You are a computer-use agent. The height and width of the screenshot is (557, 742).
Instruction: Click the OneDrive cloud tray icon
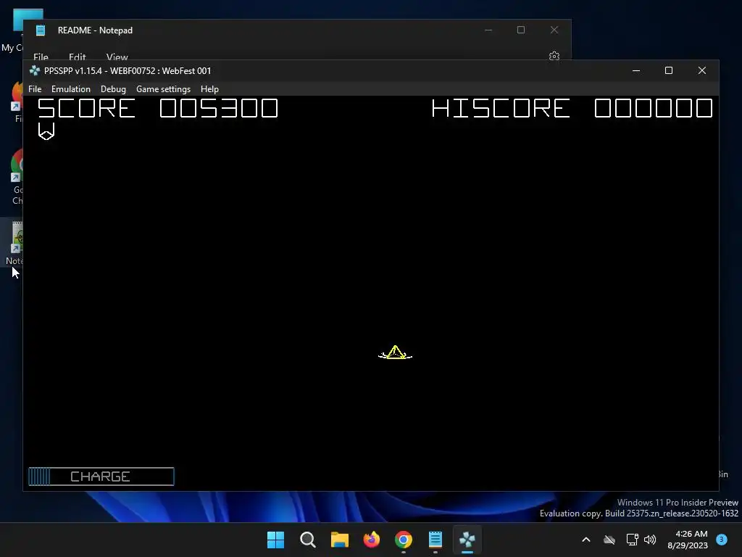click(609, 540)
